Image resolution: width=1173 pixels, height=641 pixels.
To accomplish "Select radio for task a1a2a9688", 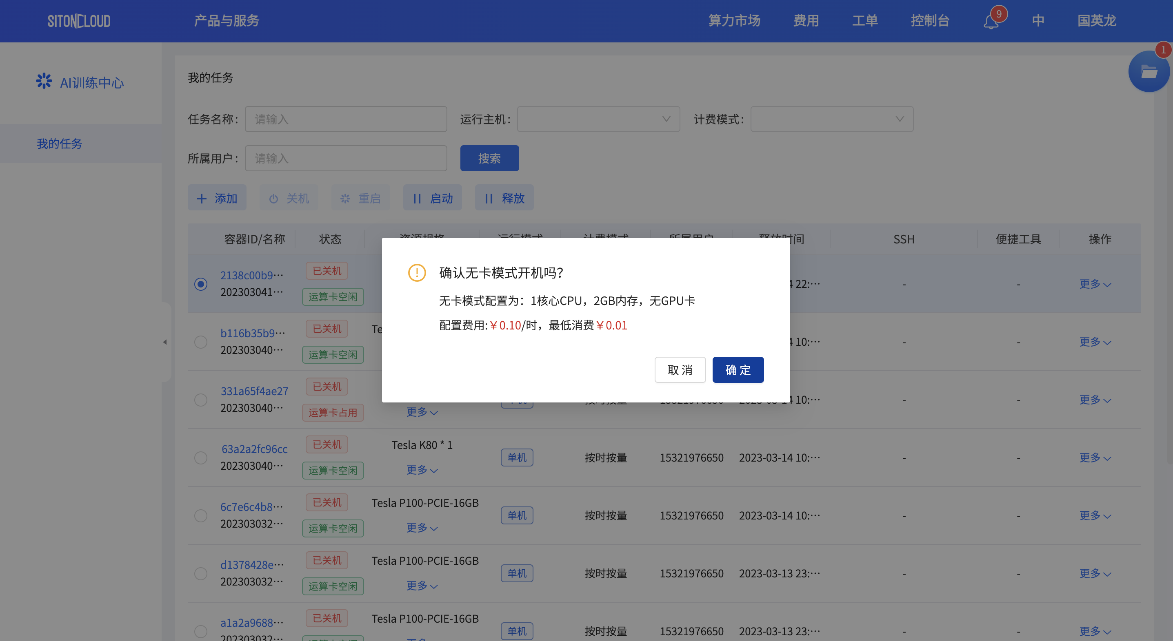I will [200, 631].
